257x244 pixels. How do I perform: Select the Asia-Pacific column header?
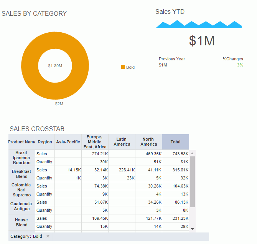pyautogui.click(x=68, y=142)
